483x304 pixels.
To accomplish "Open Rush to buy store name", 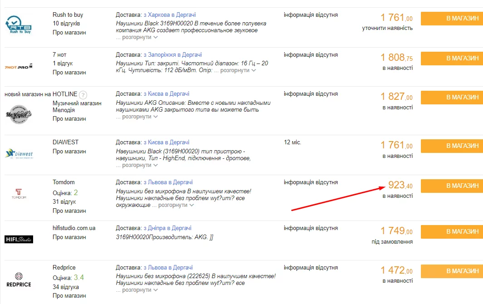I will click(68, 15).
